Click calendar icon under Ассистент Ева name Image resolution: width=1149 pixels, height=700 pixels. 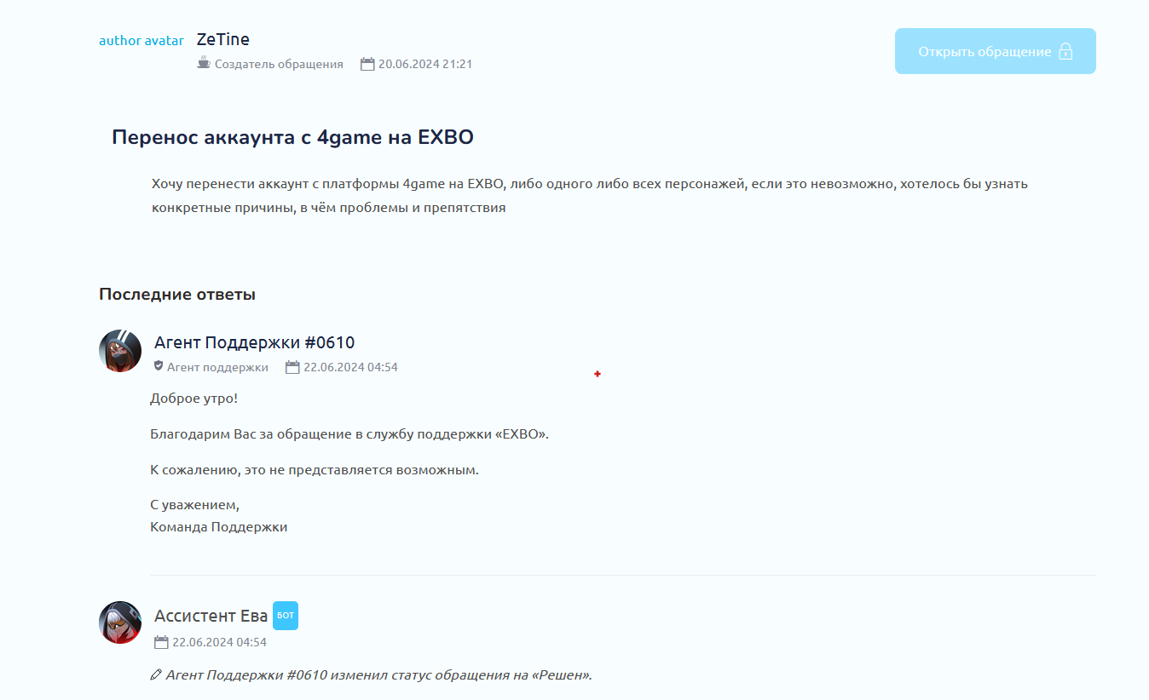pyautogui.click(x=161, y=642)
